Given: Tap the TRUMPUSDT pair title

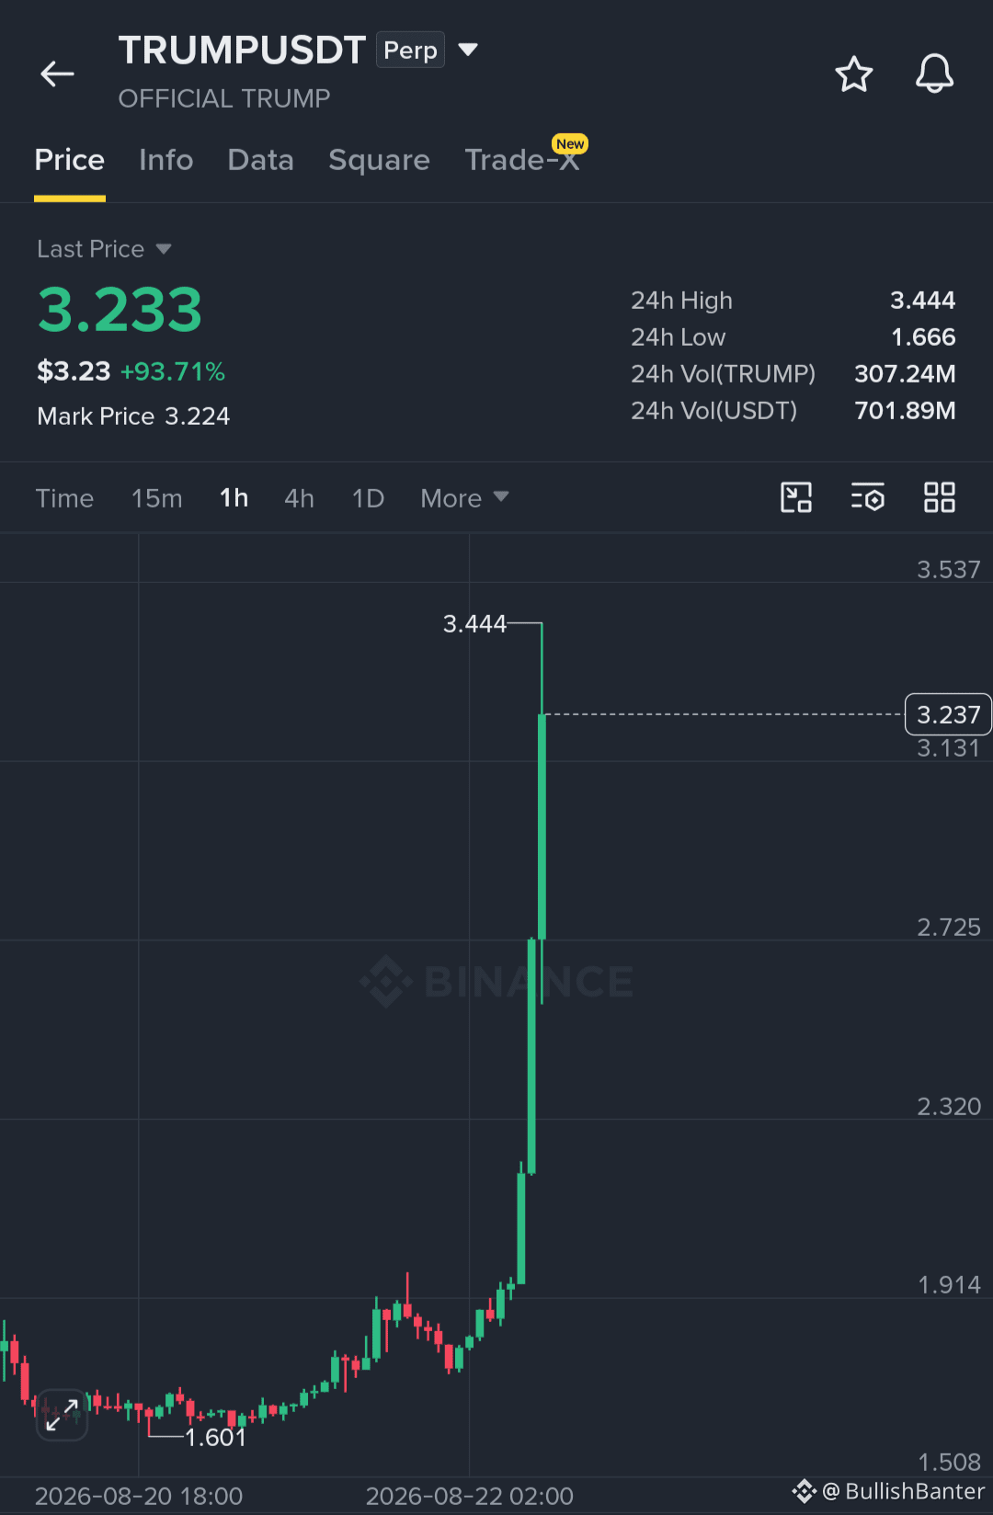Looking at the screenshot, I should click(x=242, y=50).
